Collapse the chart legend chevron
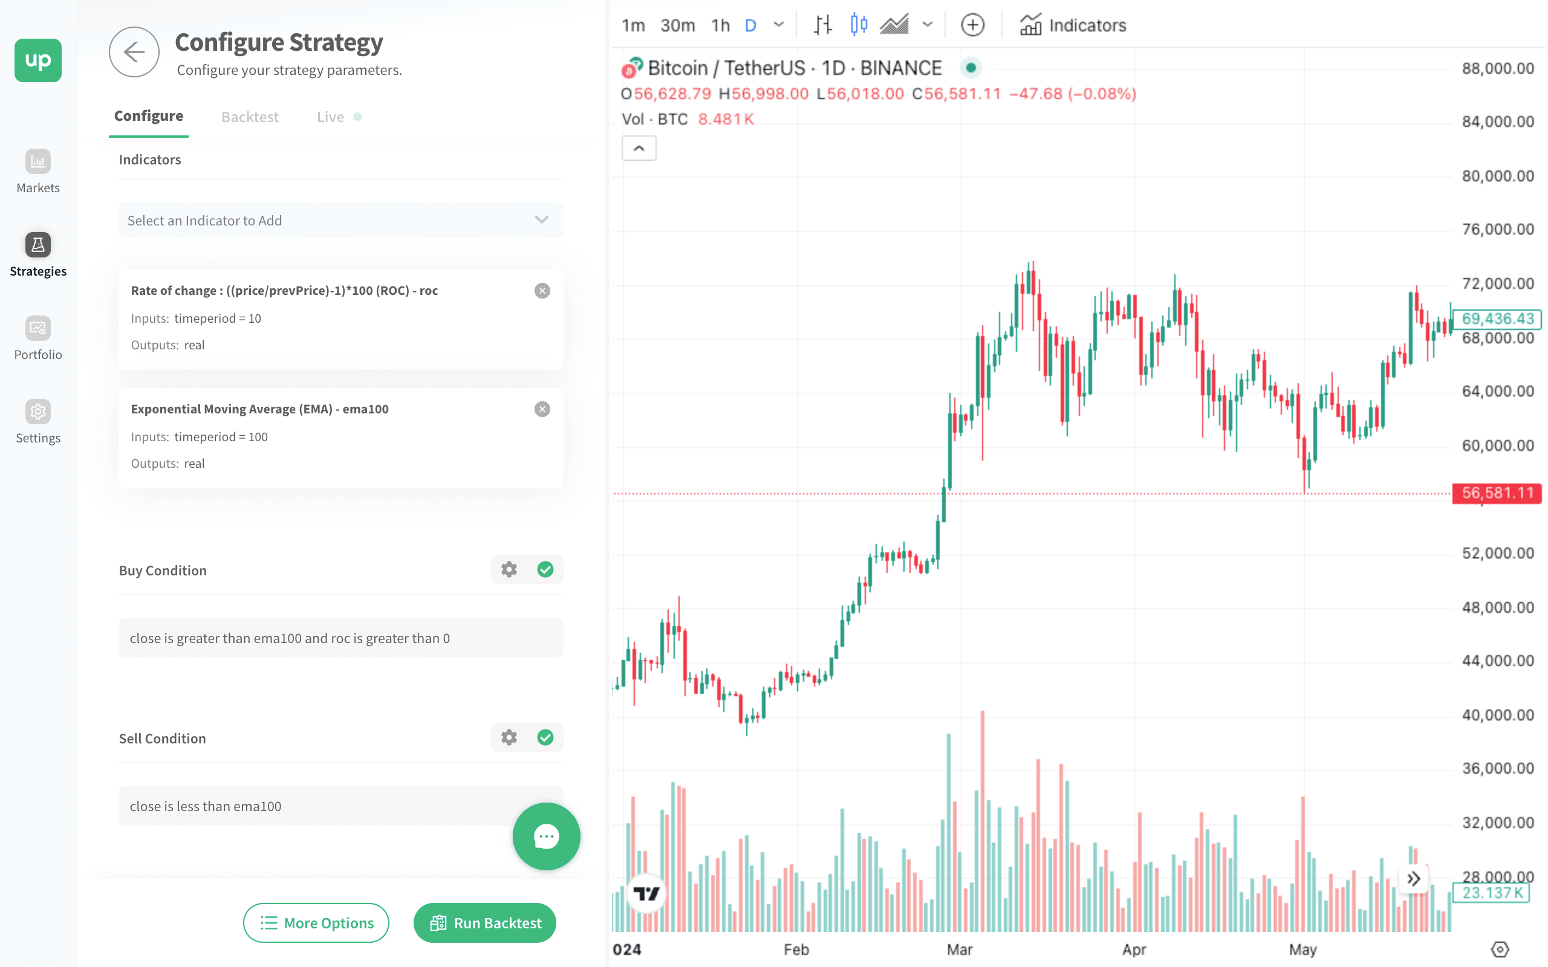 coord(639,149)
